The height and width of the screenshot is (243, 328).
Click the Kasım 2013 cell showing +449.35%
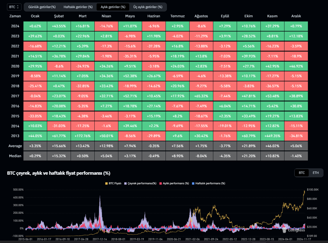click(272, 136)
